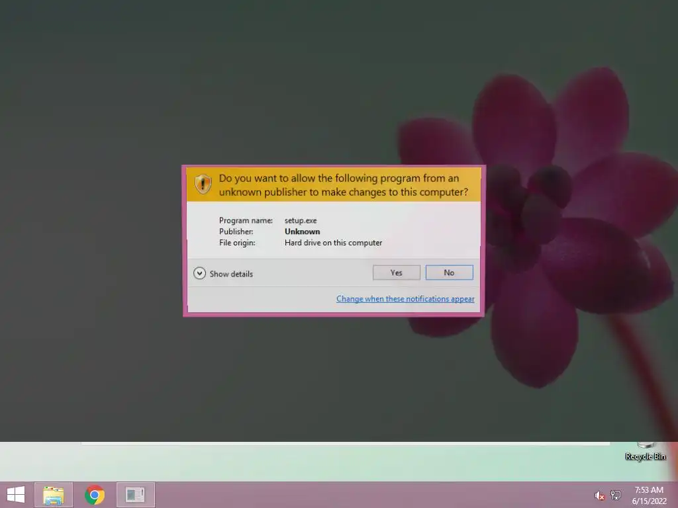Click the Unknown publisher text
The image size is (678, 508).
(x=302, y=232)
